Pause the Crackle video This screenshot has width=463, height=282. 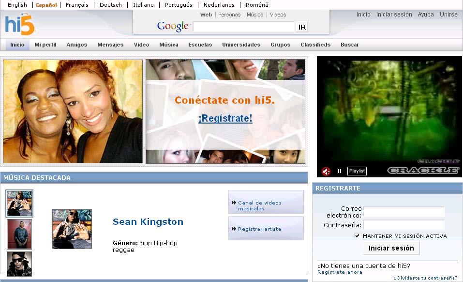tap(340, 171)
